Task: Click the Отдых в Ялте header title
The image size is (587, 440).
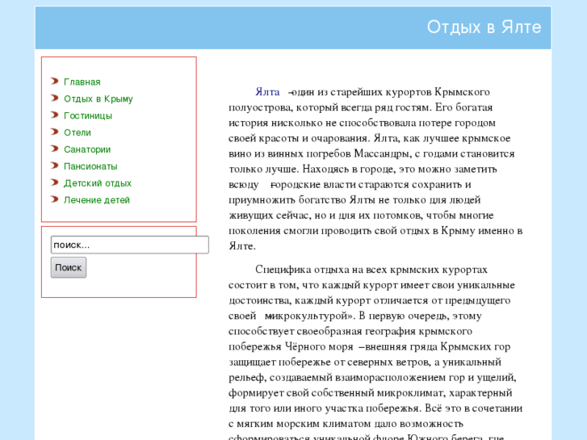Action: coord(484,27)
